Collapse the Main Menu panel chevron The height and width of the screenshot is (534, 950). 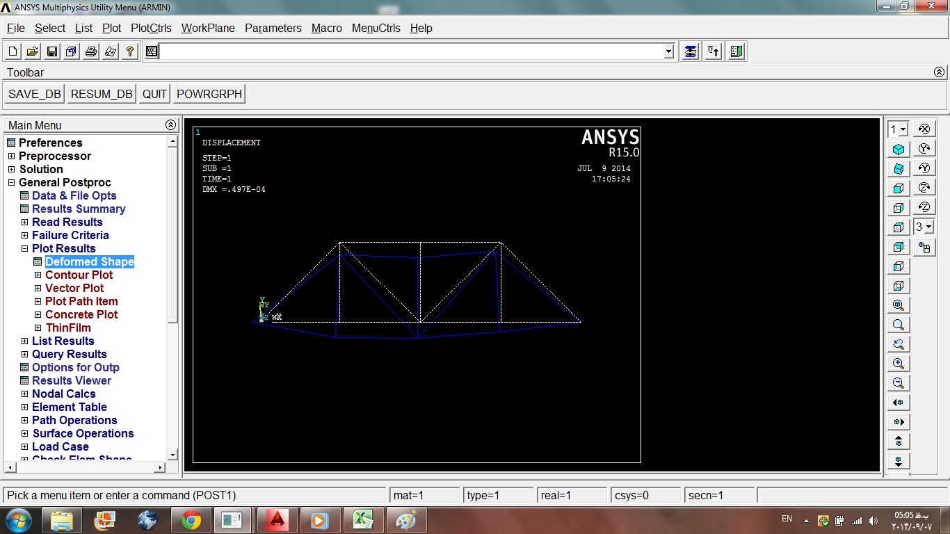point(170,125)
